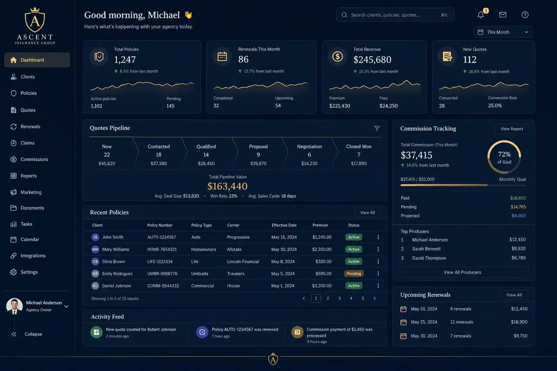Go to the next results page arrow
The width and height of the screenshot is (557, 371).
(375, 298)
